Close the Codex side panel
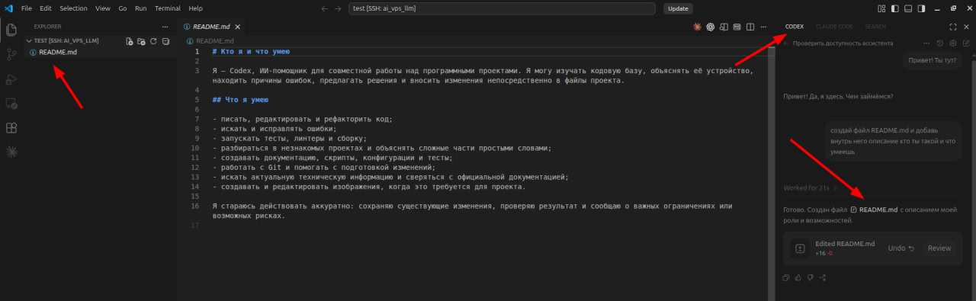This screenshot has height=301, width=976. click(x=966, y=27)
